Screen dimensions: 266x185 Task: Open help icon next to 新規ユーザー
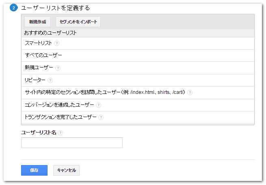pyautogui.click(x=58, y=68)
